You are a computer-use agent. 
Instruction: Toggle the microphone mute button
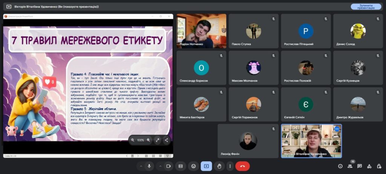click(x=150, y=166)
